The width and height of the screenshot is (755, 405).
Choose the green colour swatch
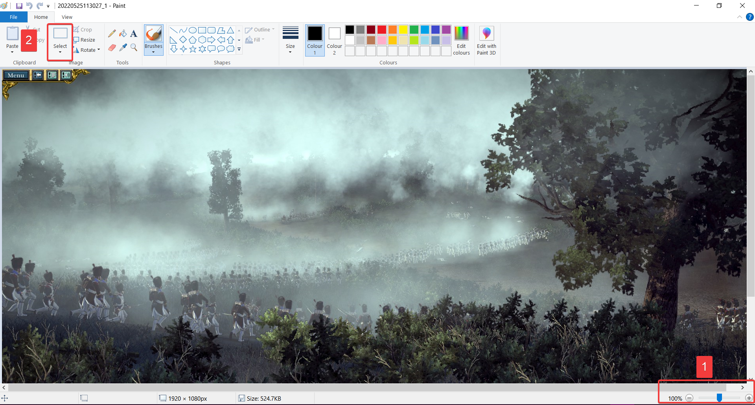point(414,30)
